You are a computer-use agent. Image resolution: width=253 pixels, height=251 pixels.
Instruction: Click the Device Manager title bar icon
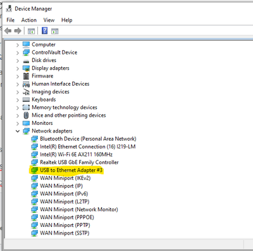9,9
